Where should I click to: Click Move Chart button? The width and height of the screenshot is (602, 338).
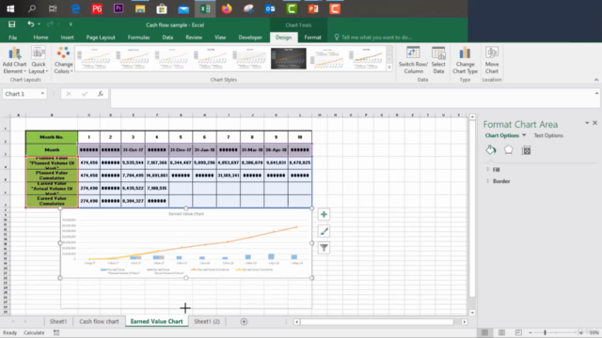tap(492, 60)
